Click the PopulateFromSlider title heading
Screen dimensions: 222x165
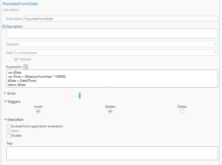(x=20, y=4)
